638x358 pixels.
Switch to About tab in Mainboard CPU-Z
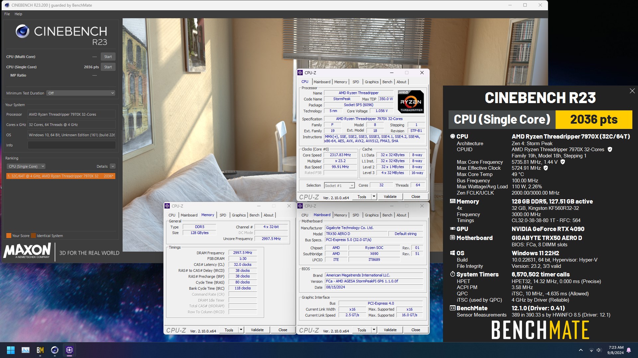point(401,215)
